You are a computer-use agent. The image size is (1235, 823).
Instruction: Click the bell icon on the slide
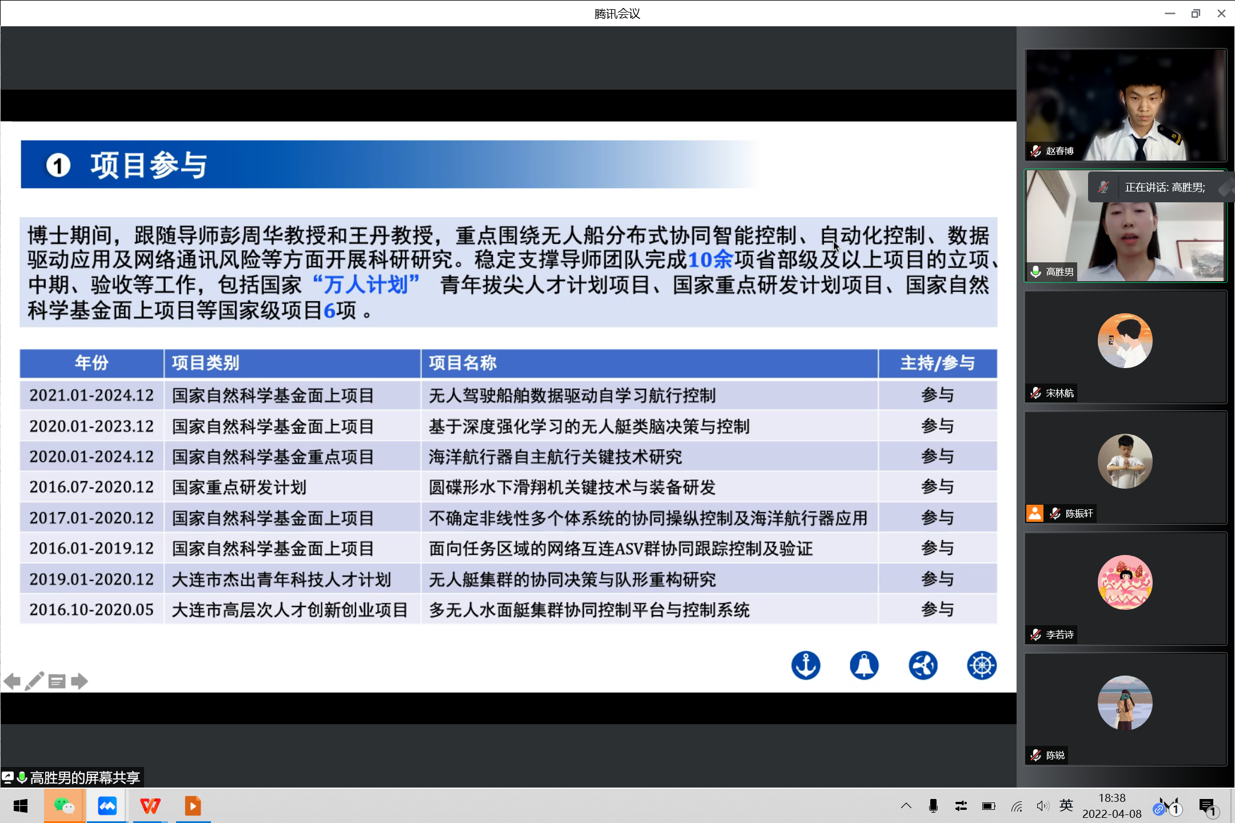[x=864, y=665]
